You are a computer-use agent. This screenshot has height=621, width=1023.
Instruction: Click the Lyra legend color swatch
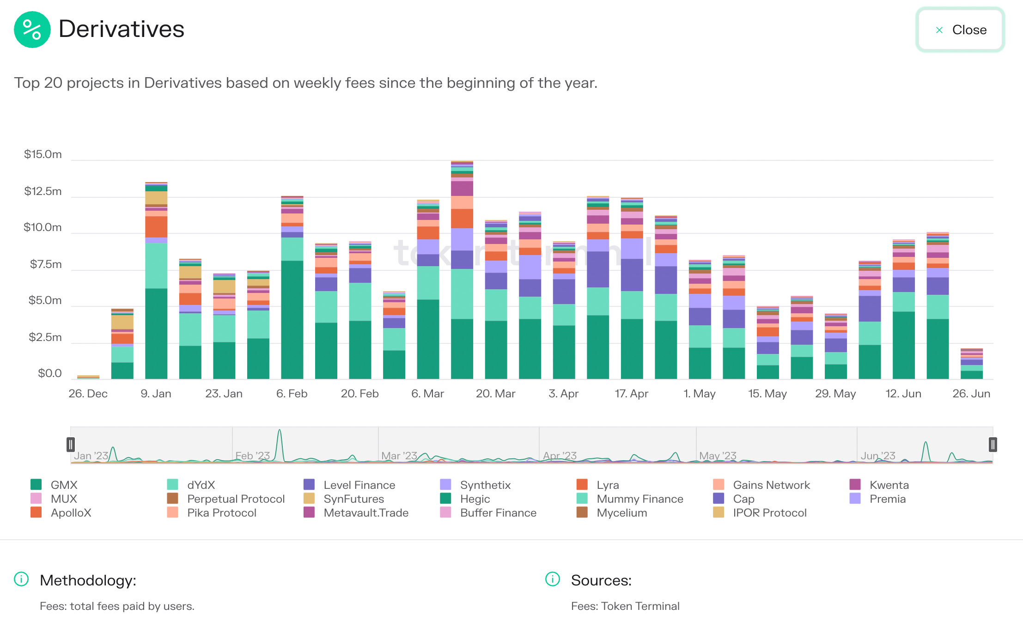(582, 485)
